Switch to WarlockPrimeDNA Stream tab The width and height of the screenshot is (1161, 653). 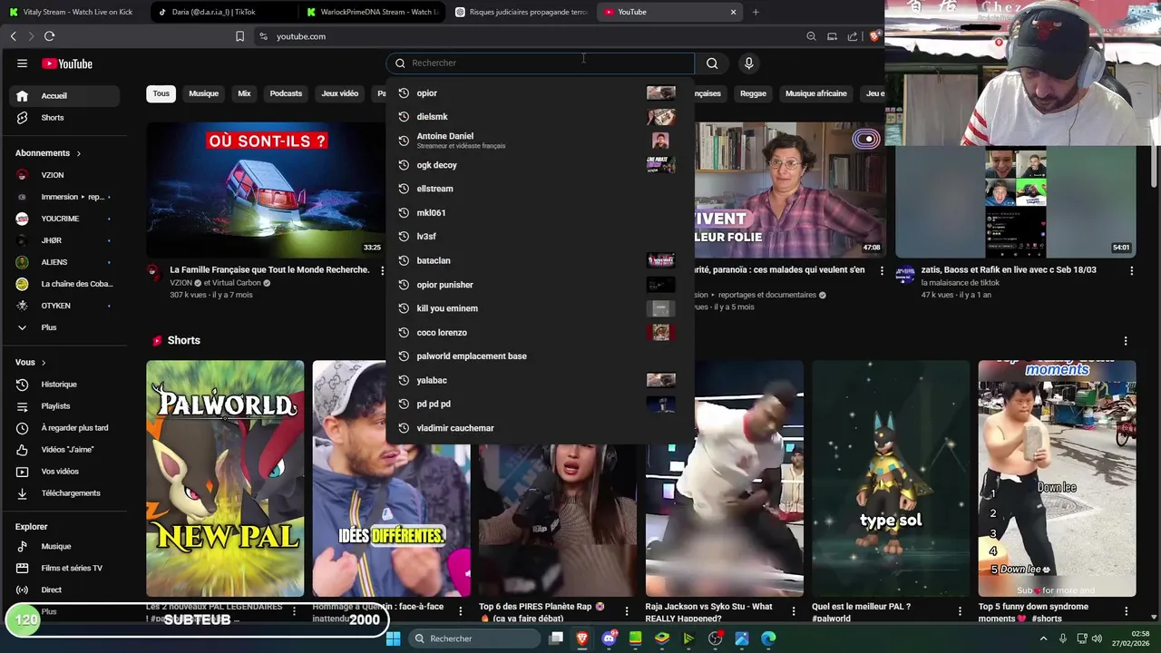371,12
